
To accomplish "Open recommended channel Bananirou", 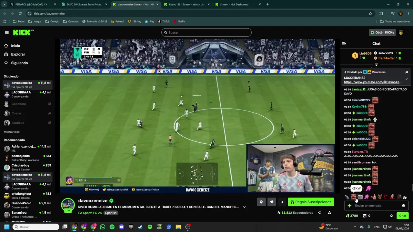I will pos(27,215).
